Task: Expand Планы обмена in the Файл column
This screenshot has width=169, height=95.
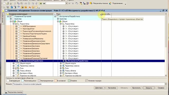Action: click(x=61, y=71)
